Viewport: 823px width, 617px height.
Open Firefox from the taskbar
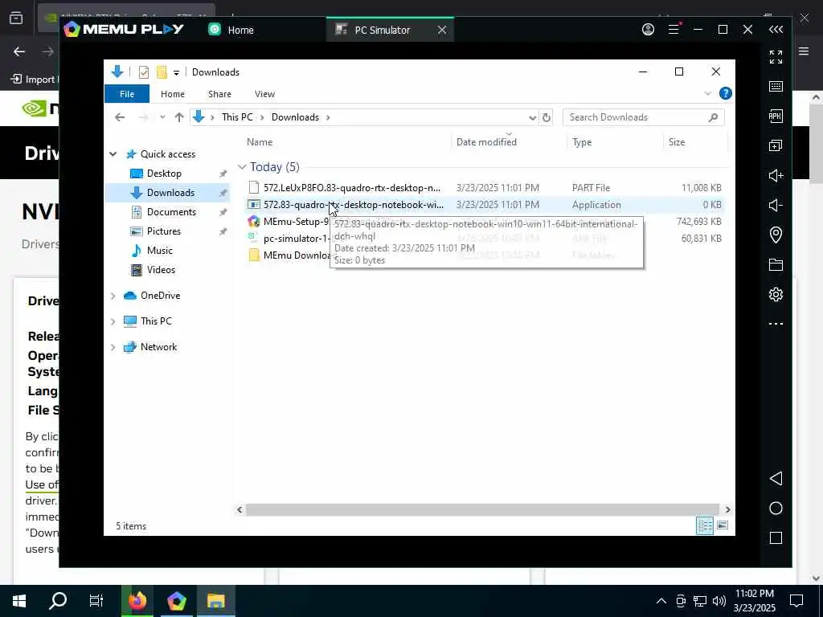pos(137,601)
